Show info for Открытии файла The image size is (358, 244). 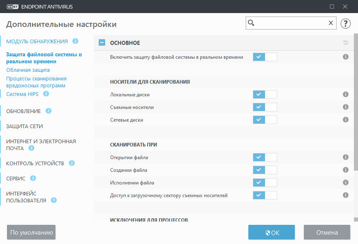345,157
